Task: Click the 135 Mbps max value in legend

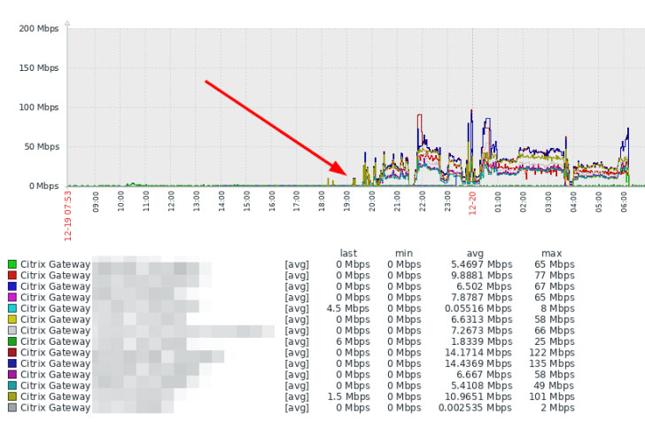Action: [x=551, y=363]
